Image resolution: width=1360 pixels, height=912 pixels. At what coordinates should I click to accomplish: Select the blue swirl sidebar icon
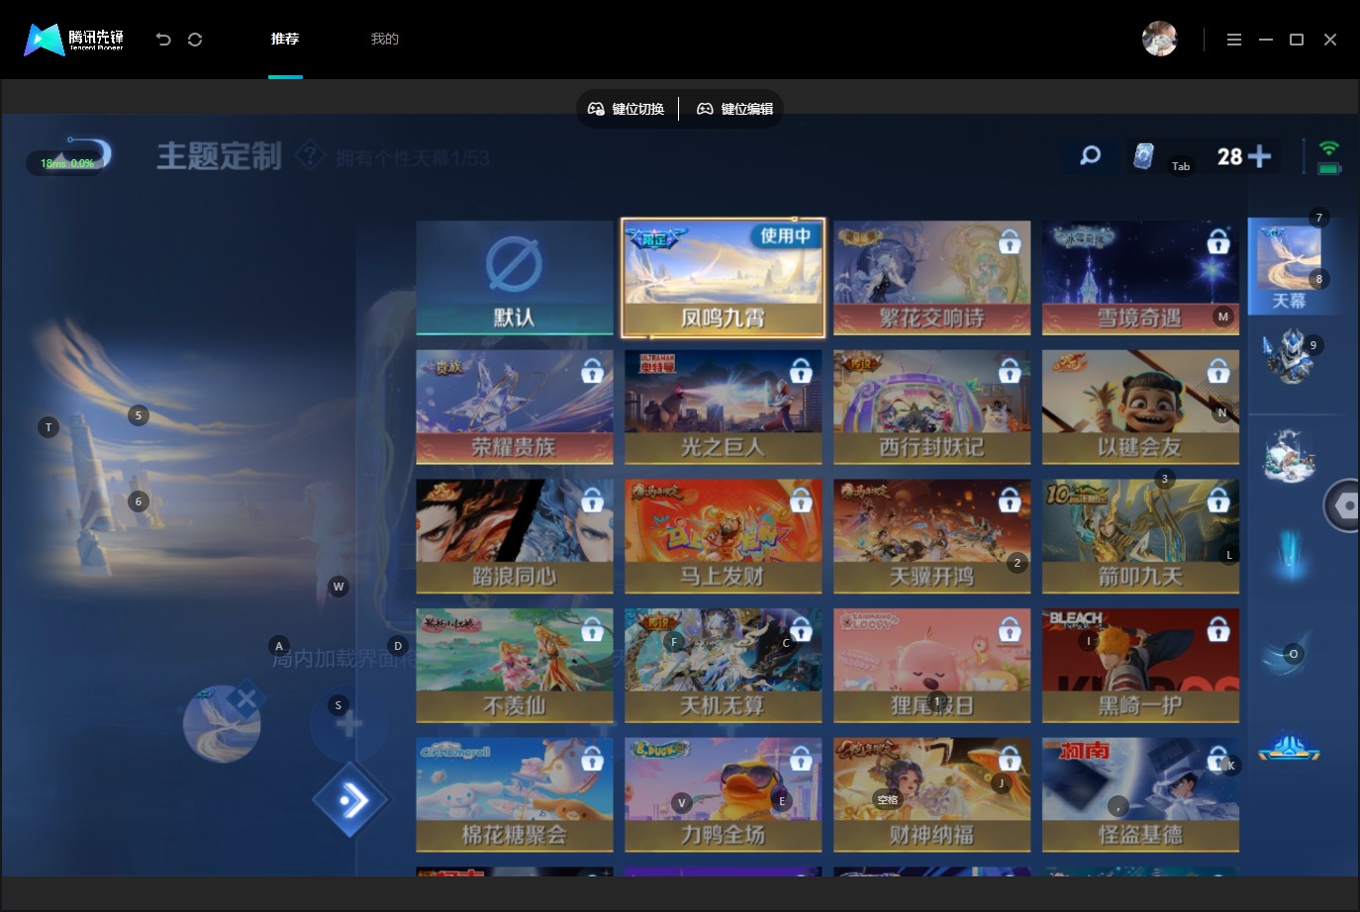1287,655
